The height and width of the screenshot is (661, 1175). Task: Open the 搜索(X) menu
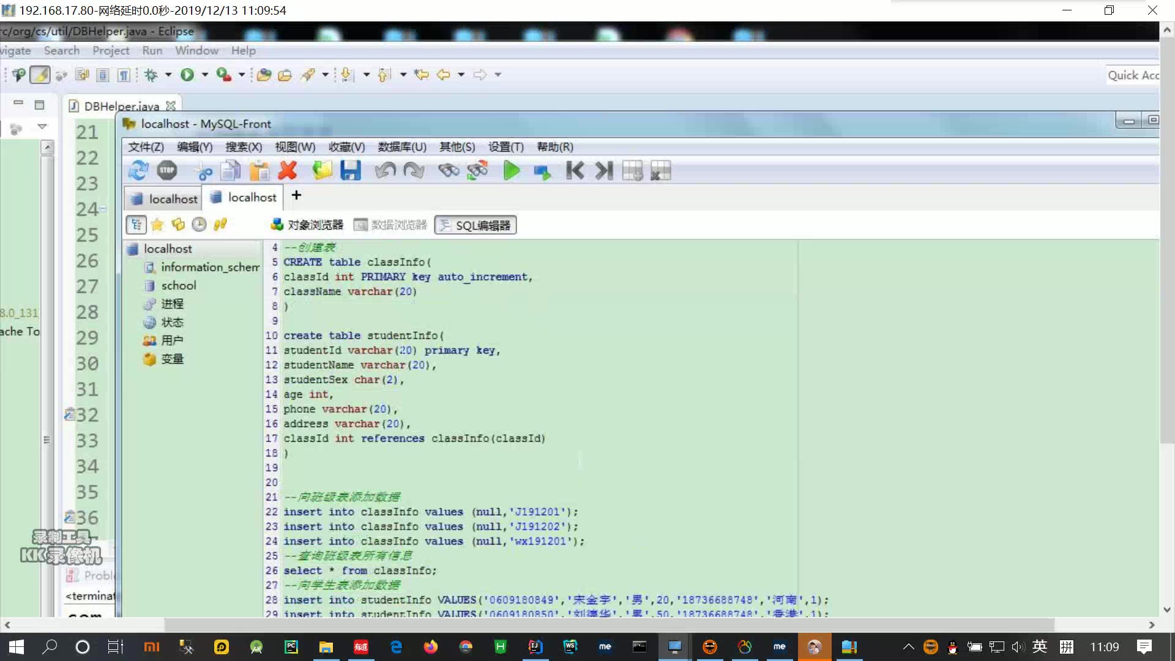click(x=244, y=147)
